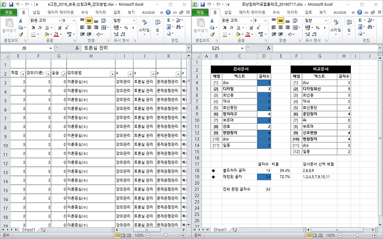Increase decimal places in e그린 workbook
The image size is (383, 239).
(116, 34)
